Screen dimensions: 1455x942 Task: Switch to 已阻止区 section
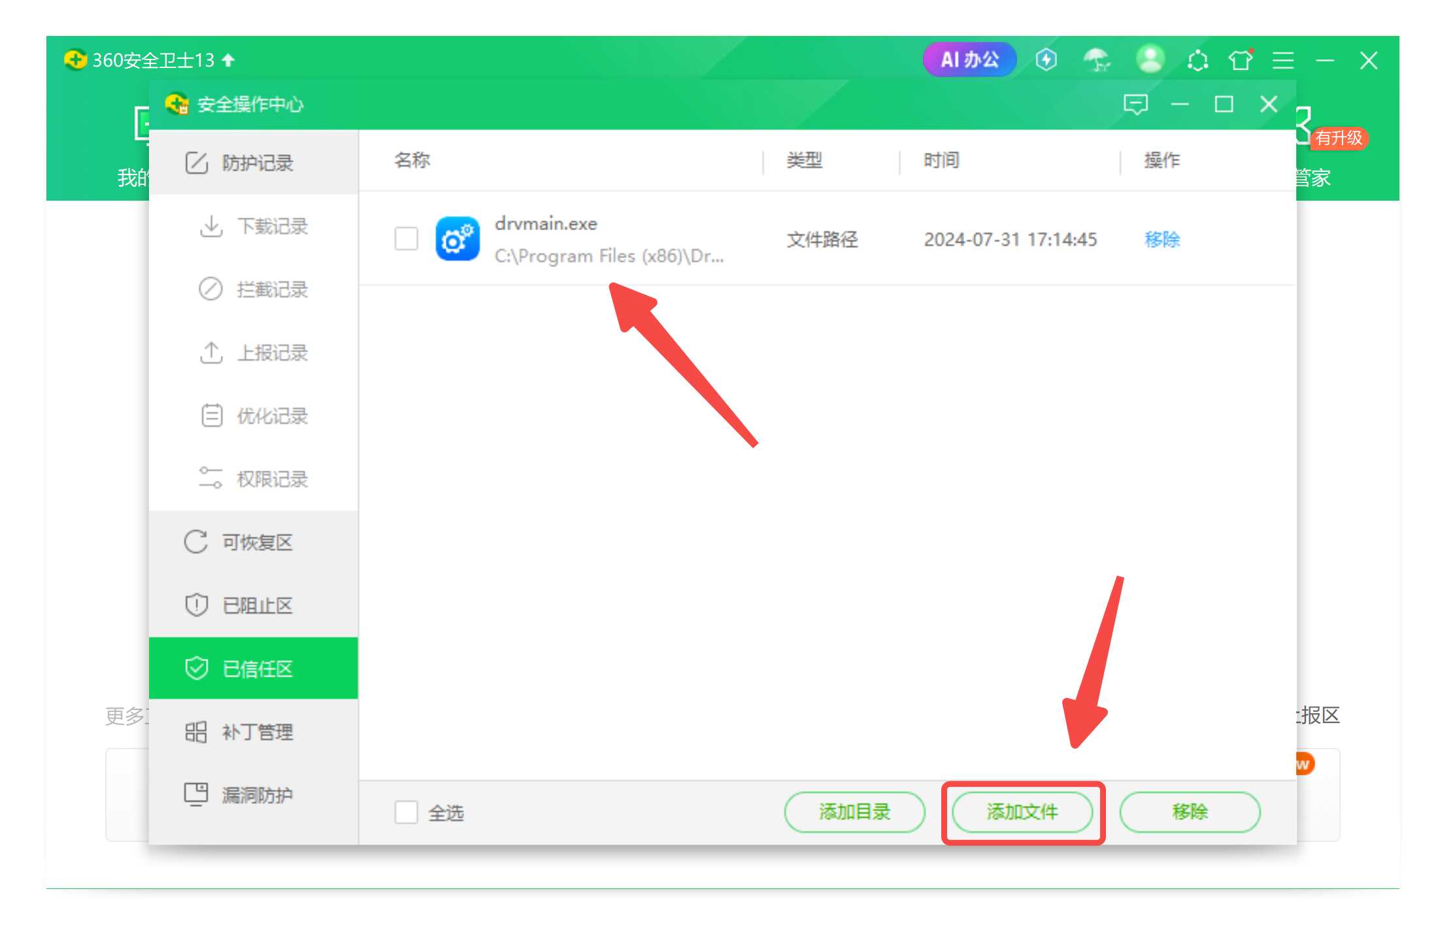point(254,605)
